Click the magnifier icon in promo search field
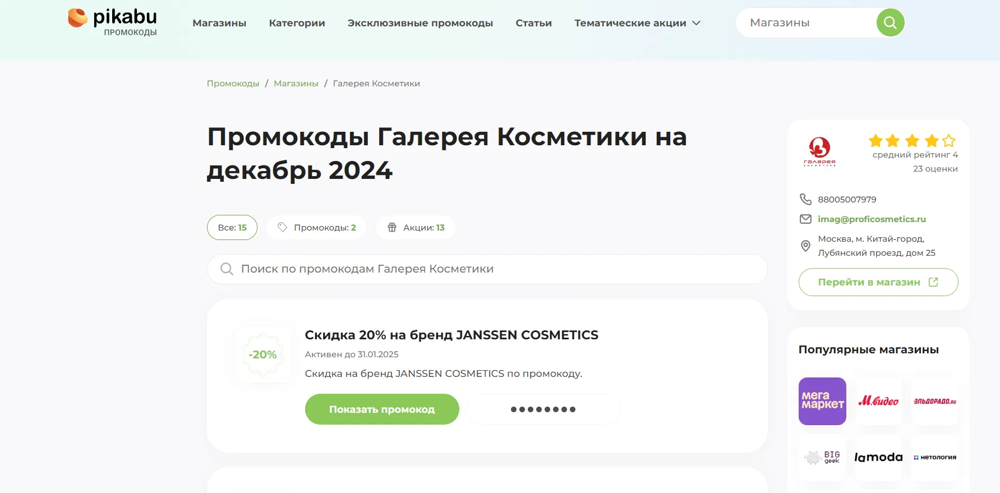 tap(227, 269)
